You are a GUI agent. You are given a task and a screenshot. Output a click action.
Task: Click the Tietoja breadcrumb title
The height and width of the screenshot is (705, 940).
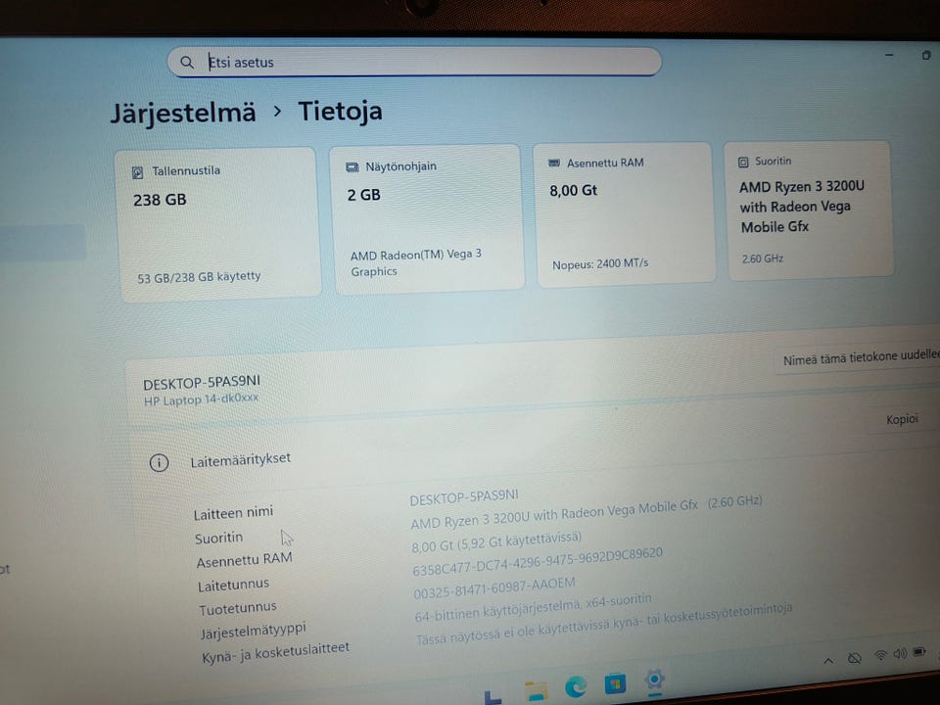(340, 112)
